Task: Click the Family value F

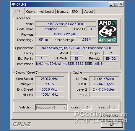Action: coord(41,53)
